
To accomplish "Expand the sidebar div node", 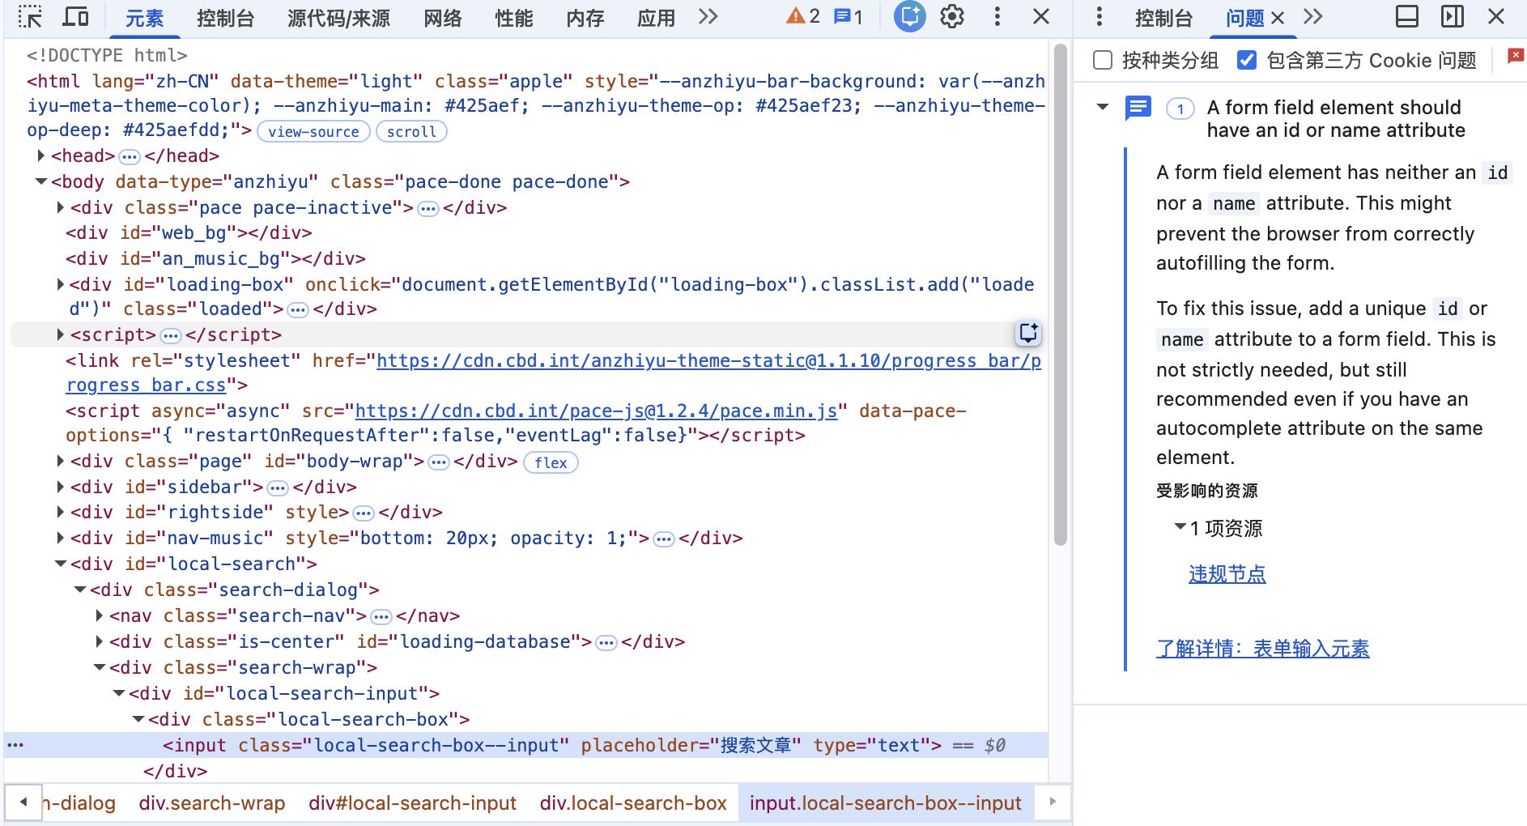I will point(60,487).
